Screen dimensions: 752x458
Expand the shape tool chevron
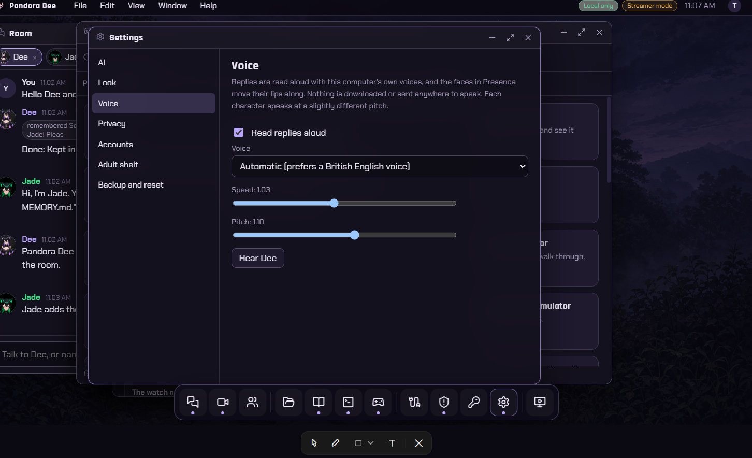coord(371,443)
